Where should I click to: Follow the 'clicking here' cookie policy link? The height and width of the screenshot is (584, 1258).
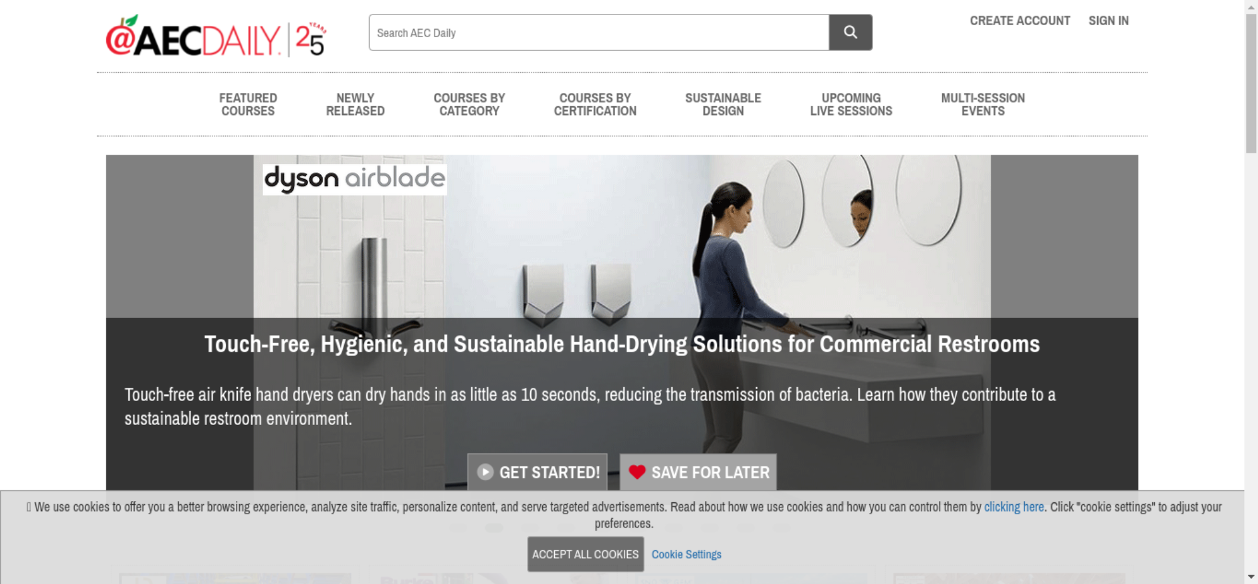point(1014,507)
